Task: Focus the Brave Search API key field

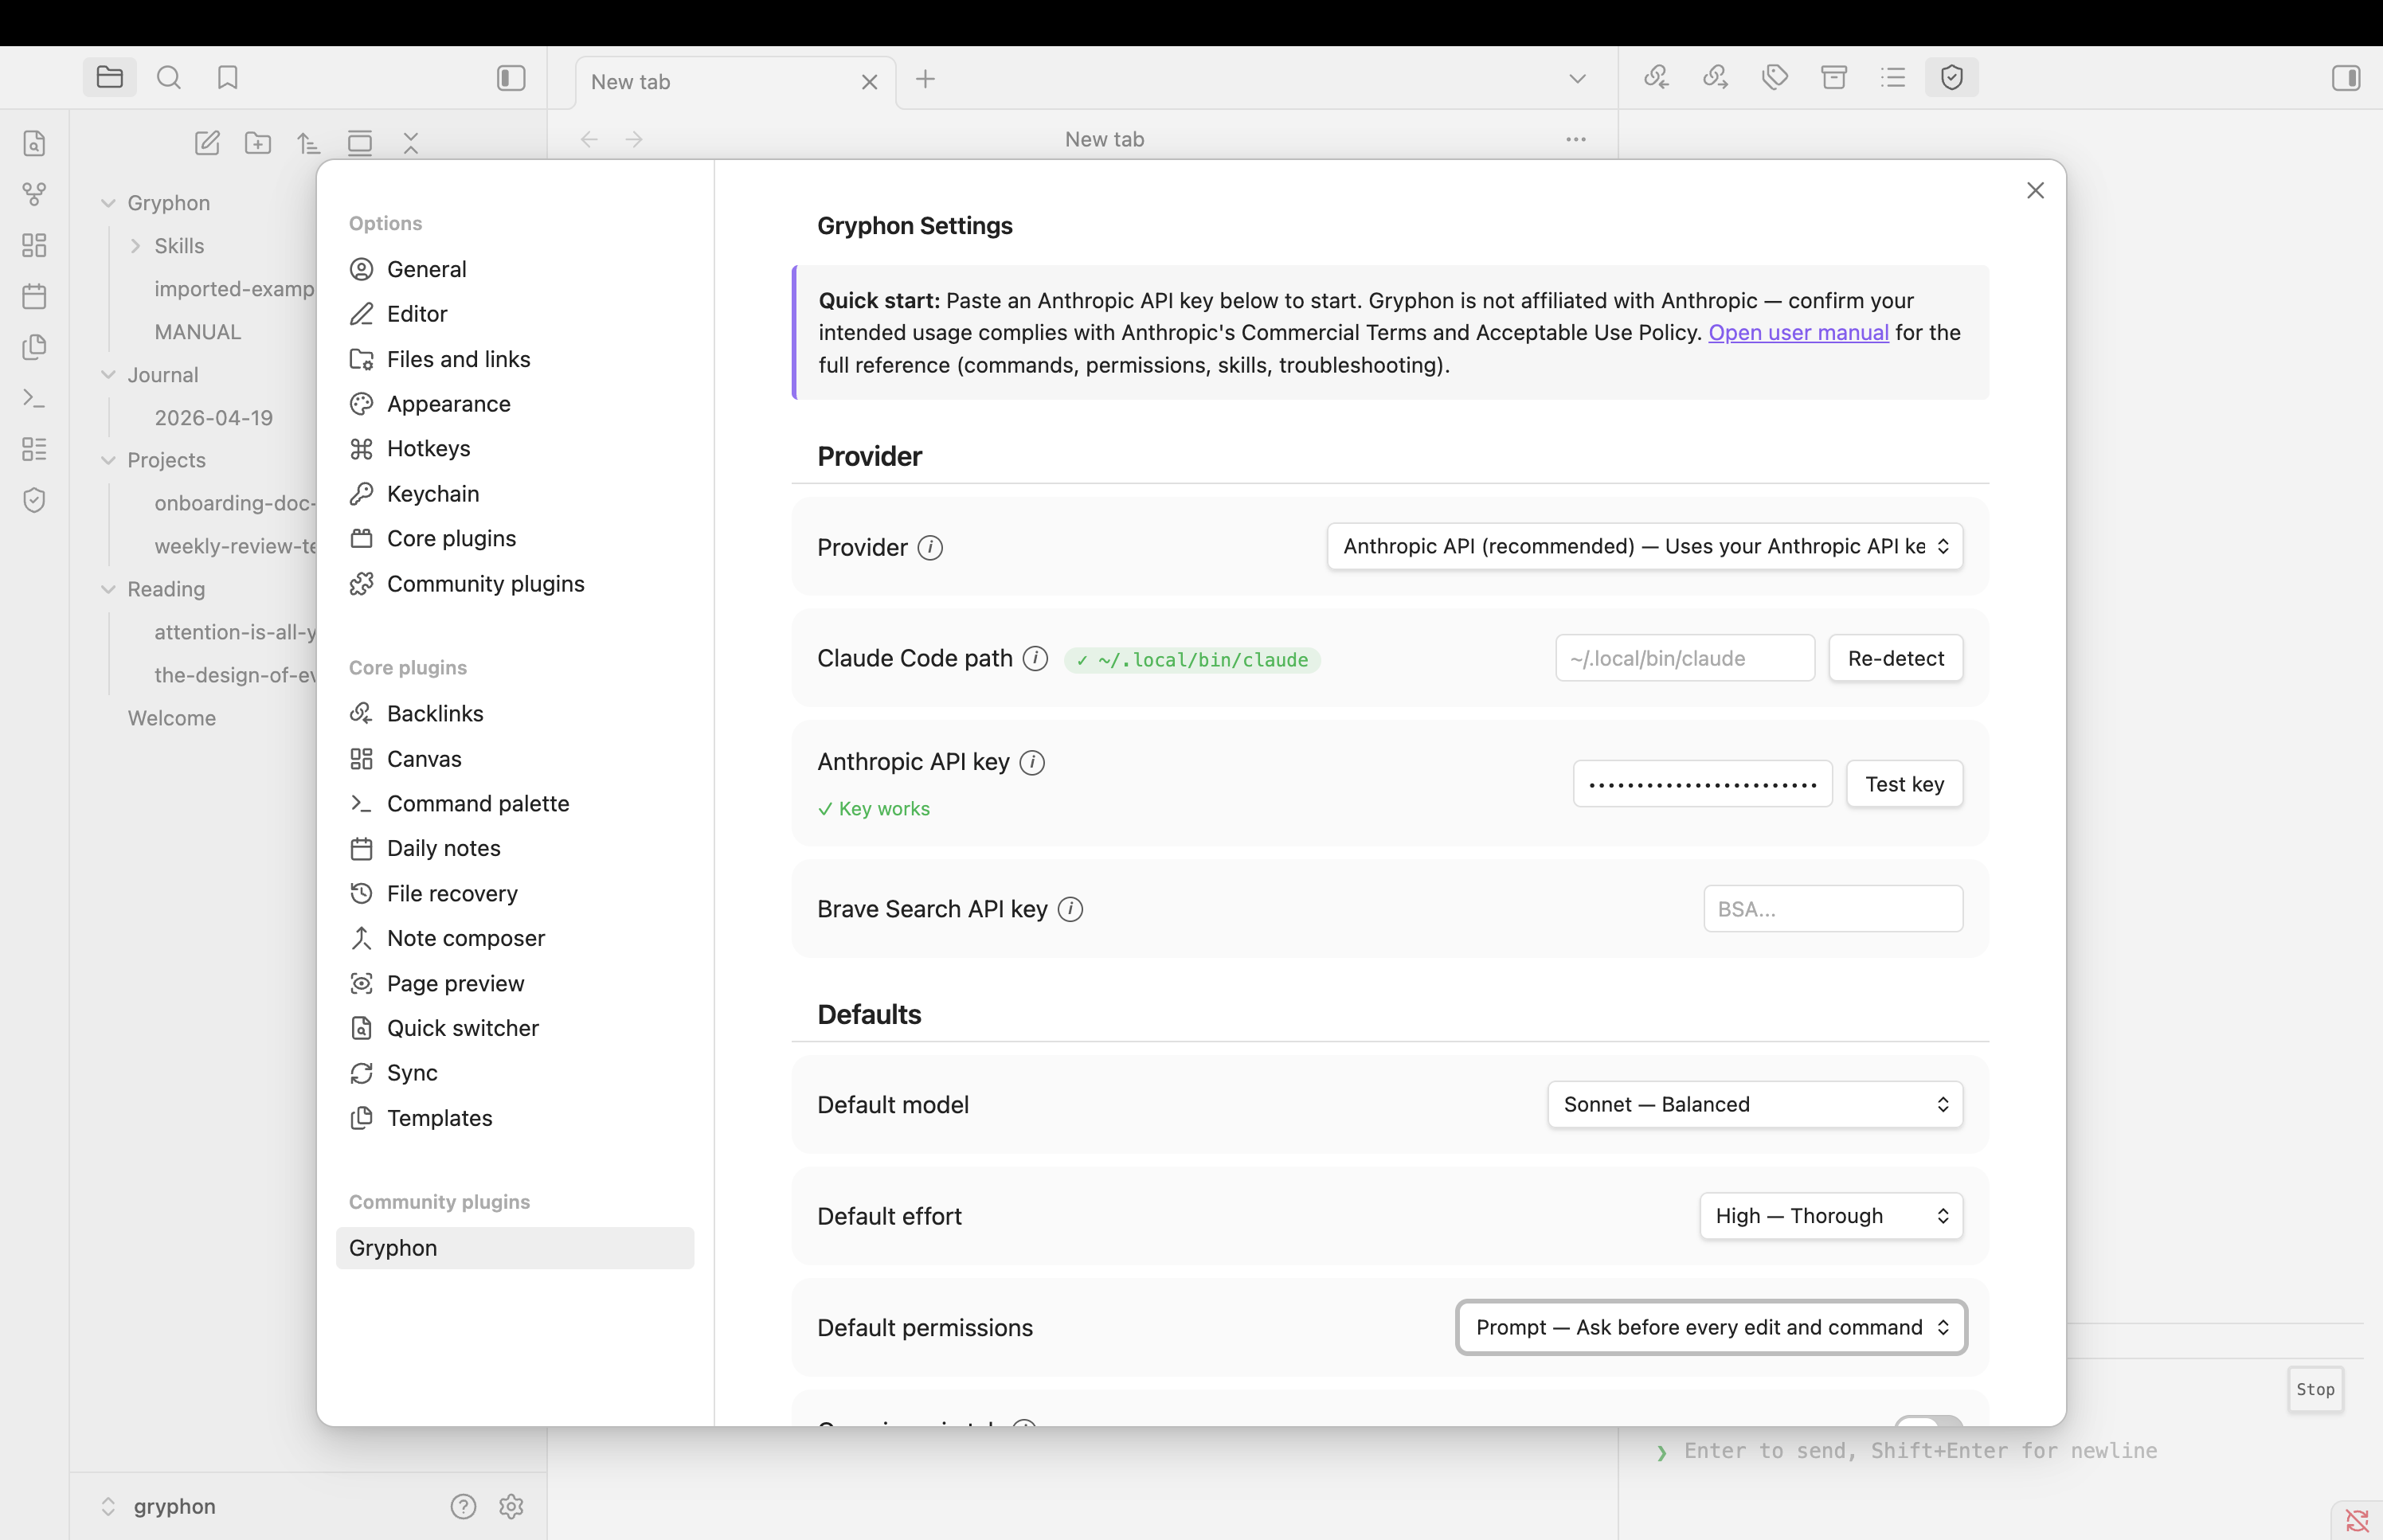Action: (x=1833, y=909)
